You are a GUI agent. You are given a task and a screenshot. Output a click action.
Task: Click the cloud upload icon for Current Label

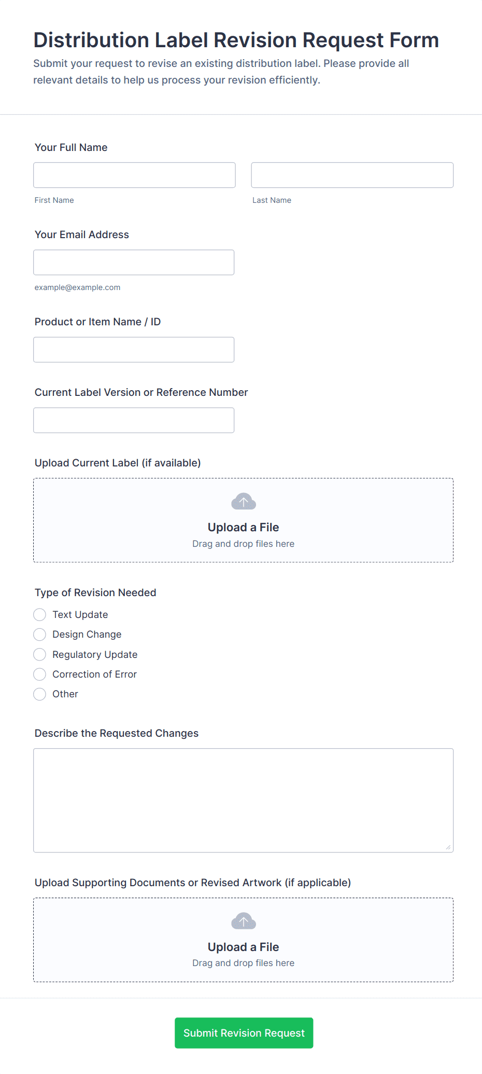coord(243,502)
